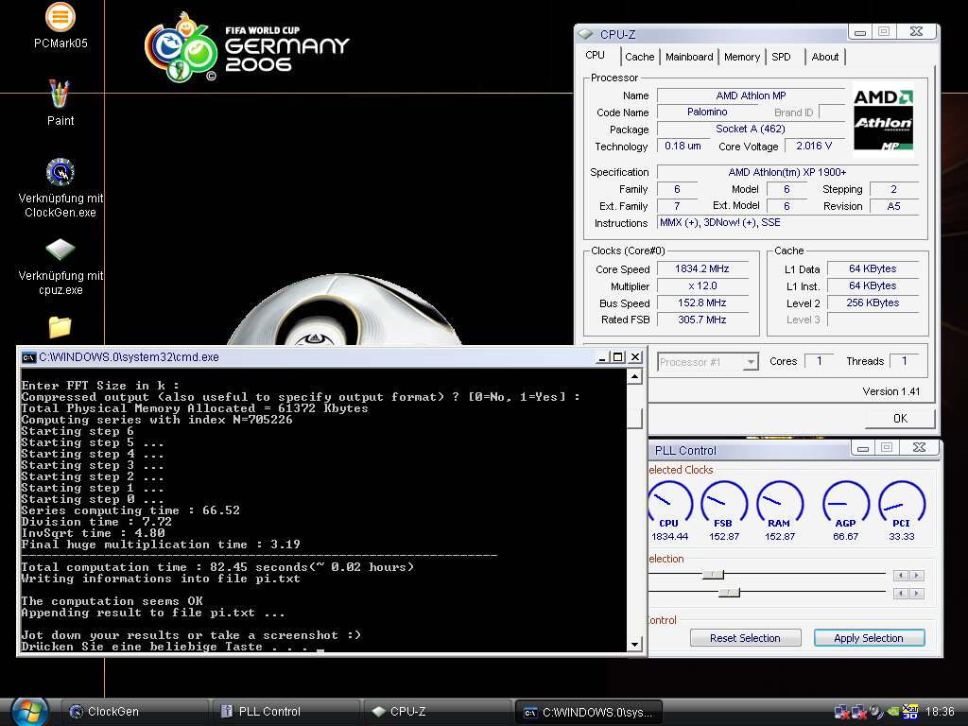Click scroll-down arrow in cmd.exe window

click(x=634, y=644)
